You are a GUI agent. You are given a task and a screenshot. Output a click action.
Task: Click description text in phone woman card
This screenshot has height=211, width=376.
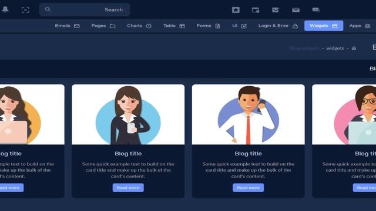coord(128,170)
